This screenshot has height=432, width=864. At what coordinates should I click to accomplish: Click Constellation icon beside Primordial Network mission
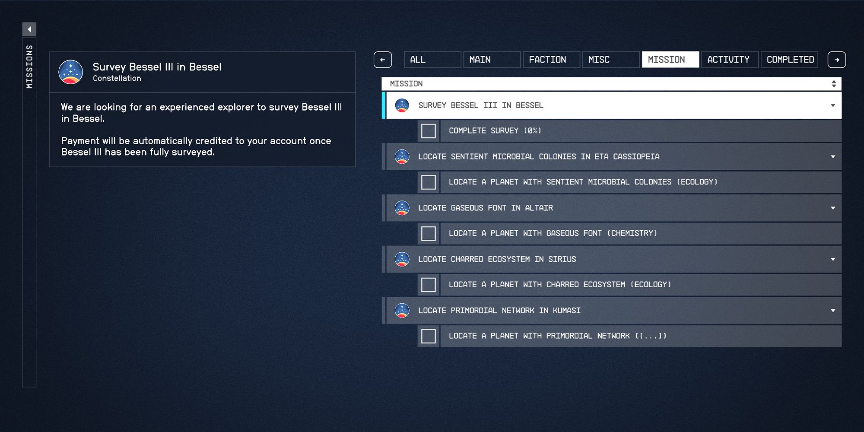[402, 311]
